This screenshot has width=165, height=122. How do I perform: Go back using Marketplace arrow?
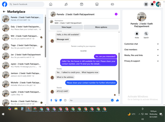click(x=4, y=12)
